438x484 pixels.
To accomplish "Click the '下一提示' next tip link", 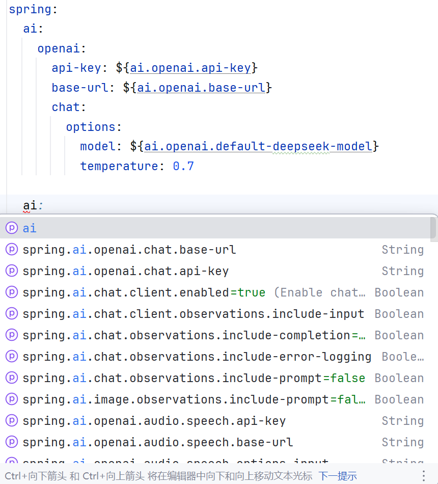I will (337, 476).
